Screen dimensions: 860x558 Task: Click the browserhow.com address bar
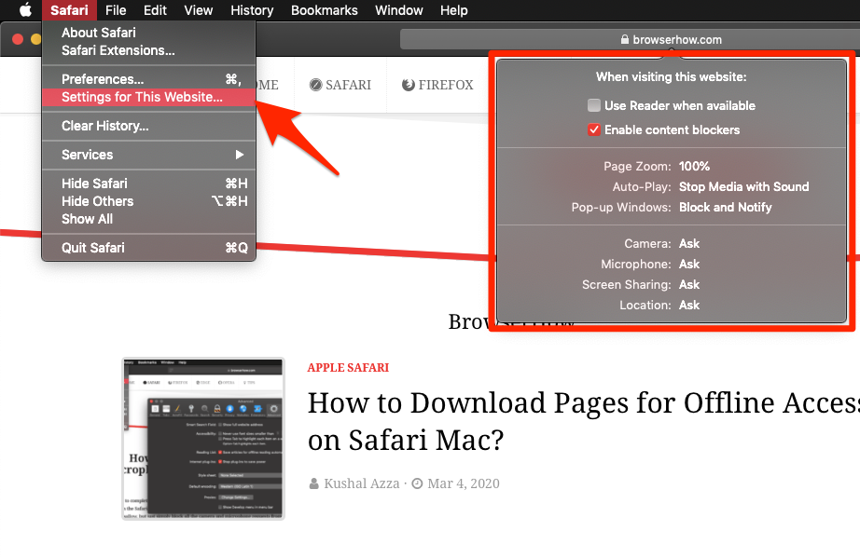click(x=630, y=39)
